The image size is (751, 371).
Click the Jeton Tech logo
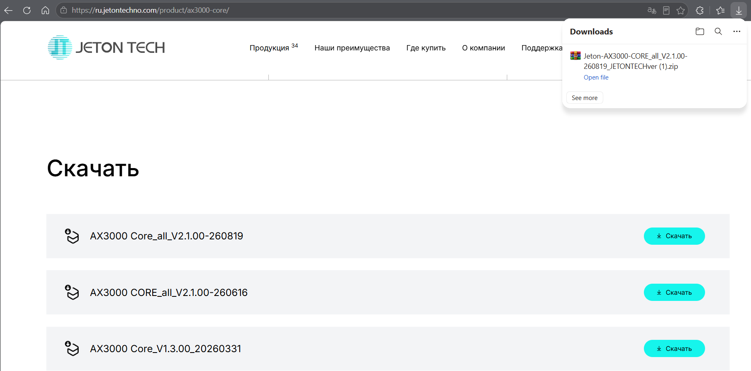pos(106,48)
